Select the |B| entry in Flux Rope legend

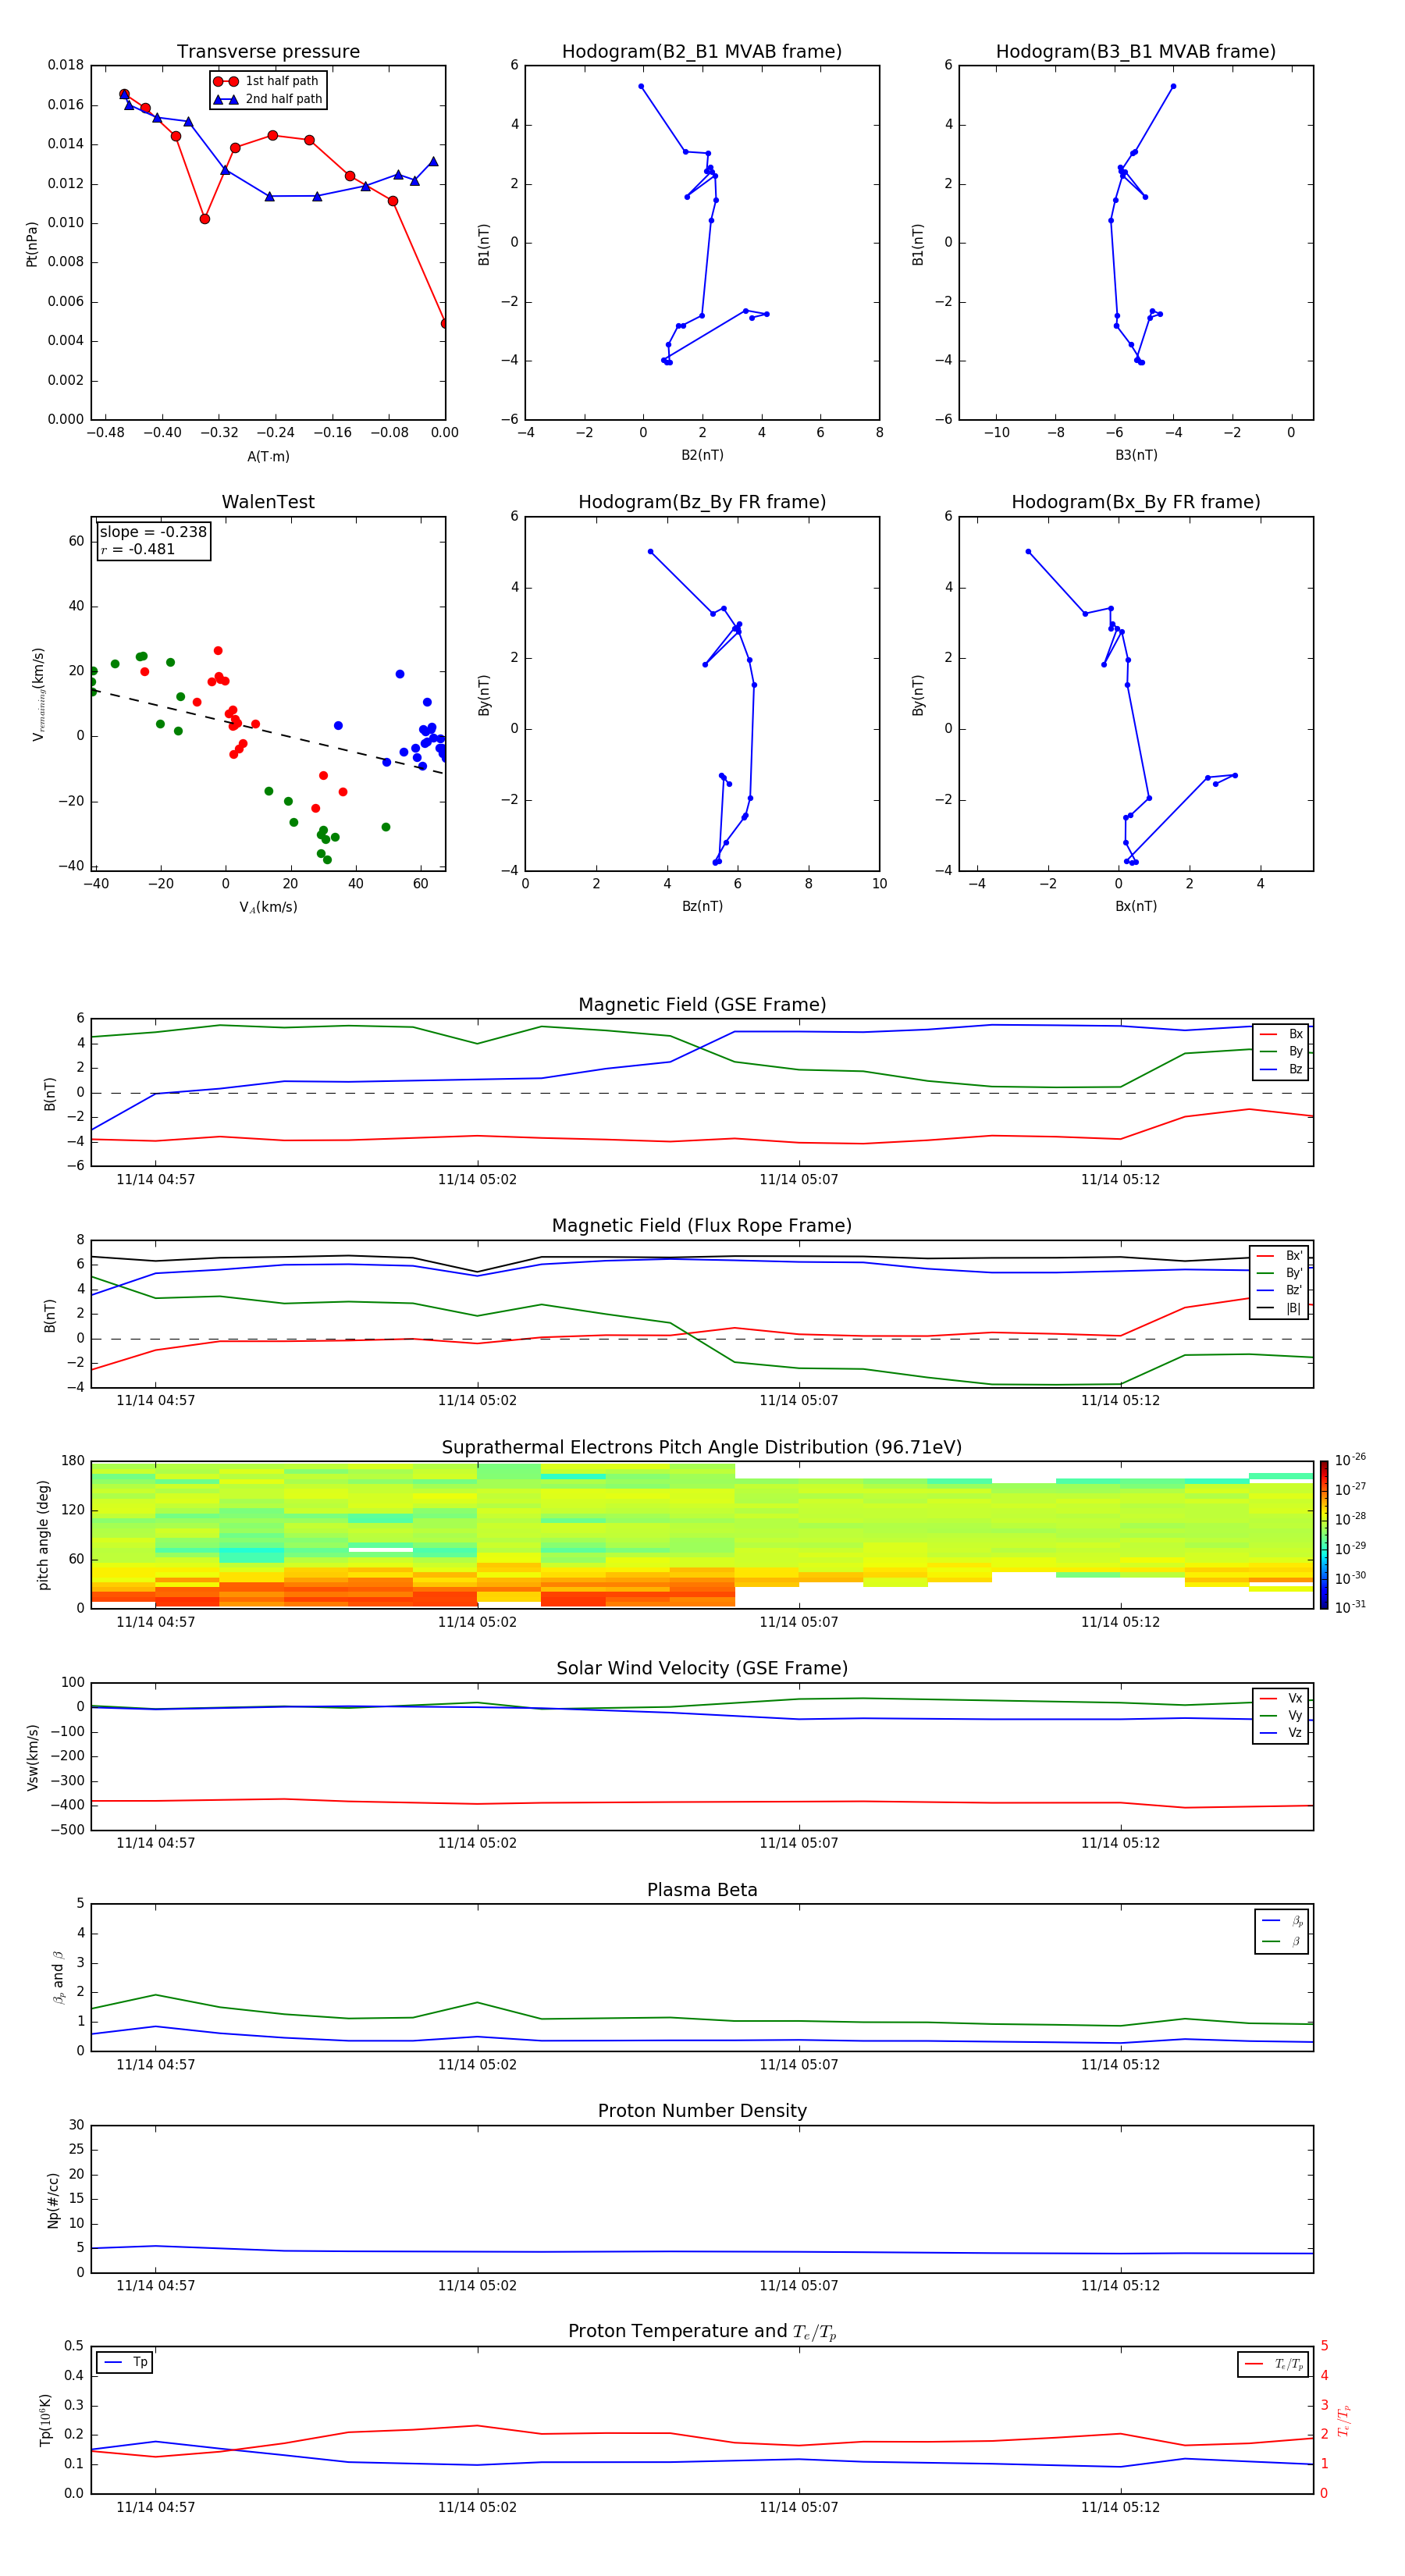pyautogui.click(x=1280, y=1308)
